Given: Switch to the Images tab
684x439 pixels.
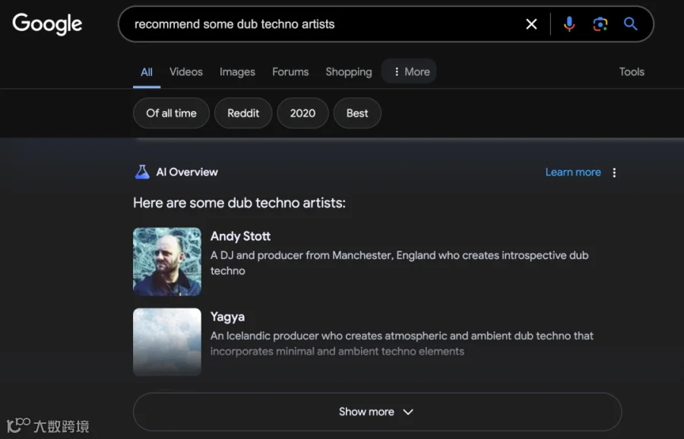Looking at the screenshot, I should coord(237,72).
